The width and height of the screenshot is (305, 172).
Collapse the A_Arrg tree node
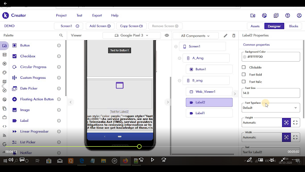(179, 58)
